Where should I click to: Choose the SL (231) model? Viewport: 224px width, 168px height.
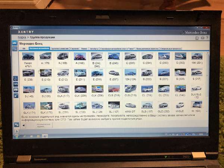pyautogui.click(x=63, y=108)
